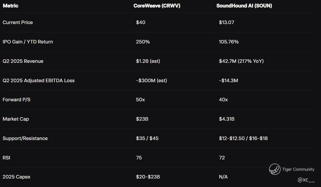Click the Tiger Community watermark text

[298, 169]
